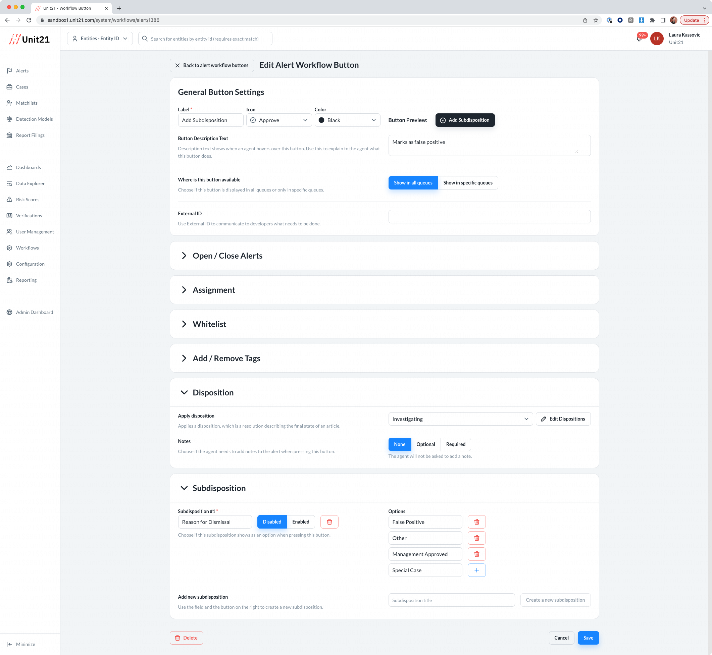Click Edit Dispositions button
Image resolution: width=712 pixels, height=655 pixels.
coord(563,419)
